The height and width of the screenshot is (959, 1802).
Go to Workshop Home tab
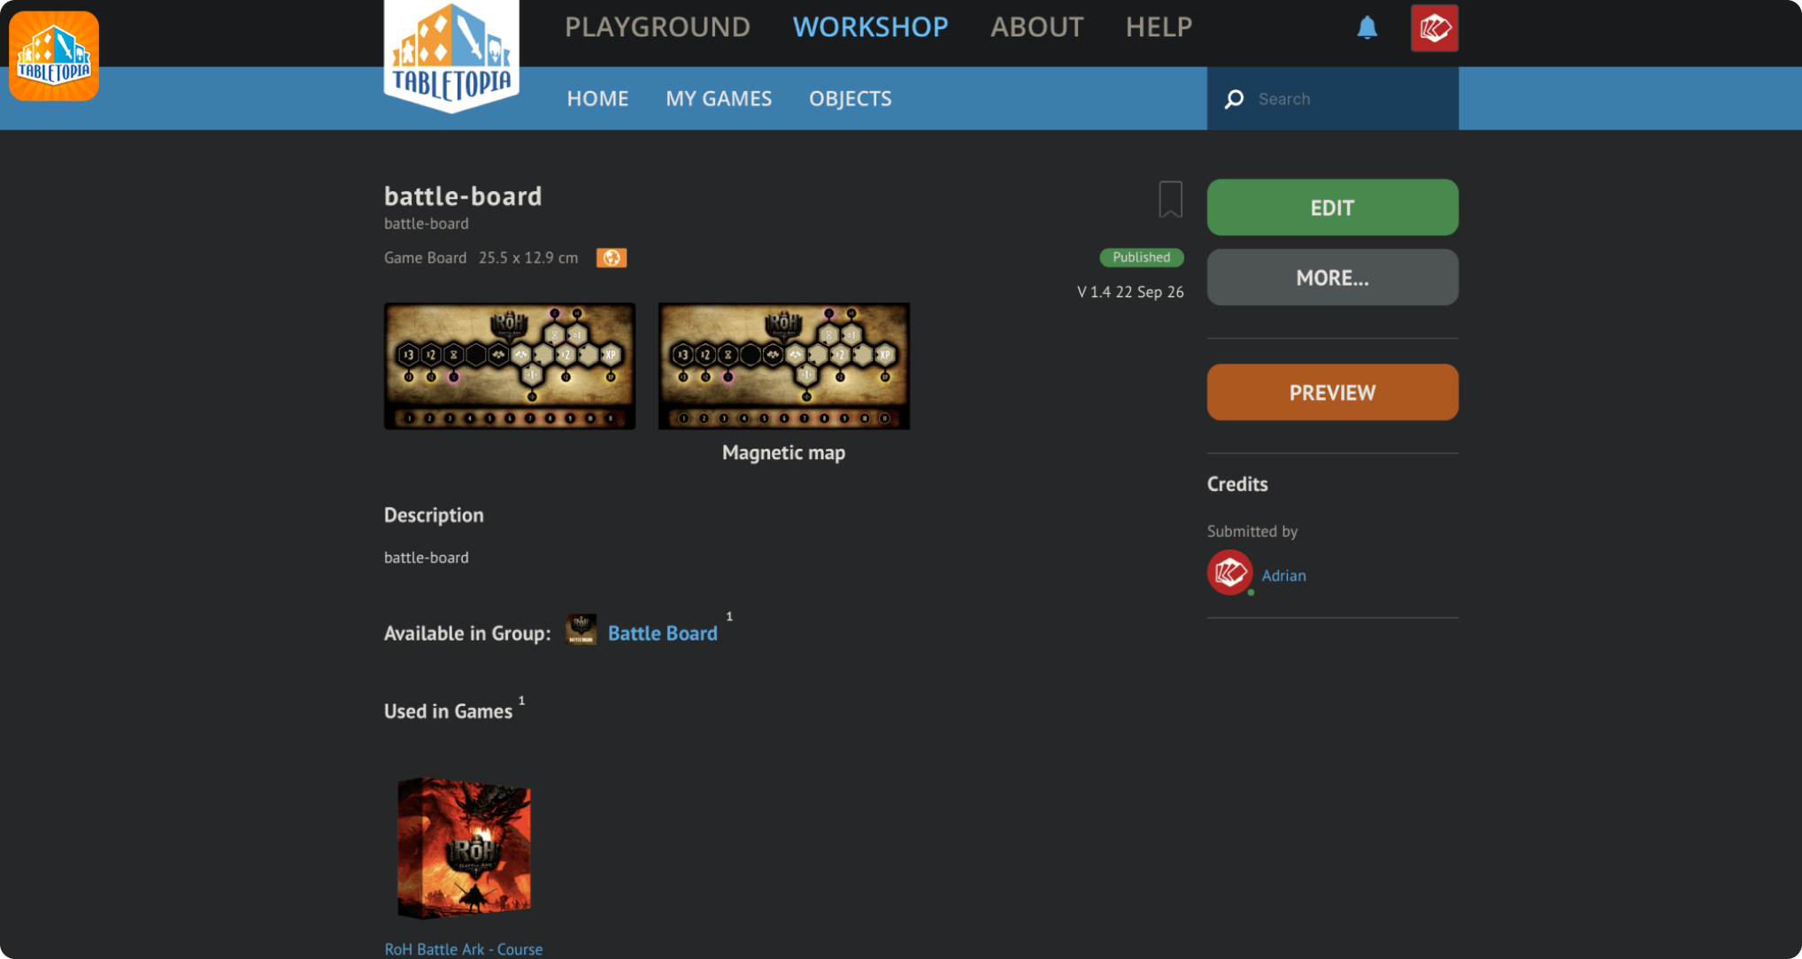pyautogui.click(x=597, y=98)
